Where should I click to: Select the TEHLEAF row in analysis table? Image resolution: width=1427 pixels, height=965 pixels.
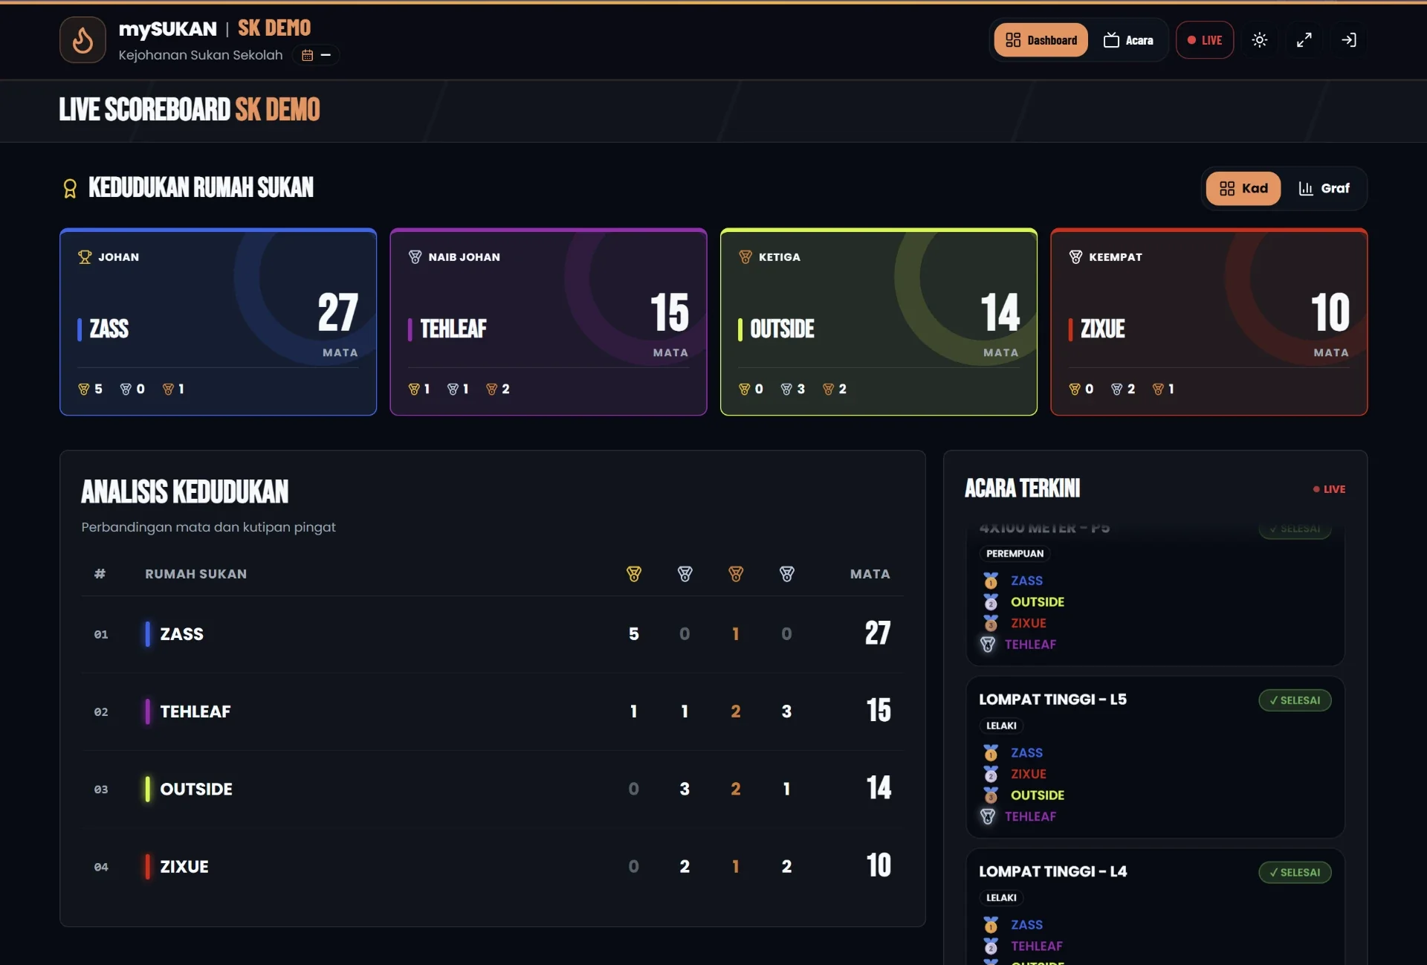coord(492,711)
